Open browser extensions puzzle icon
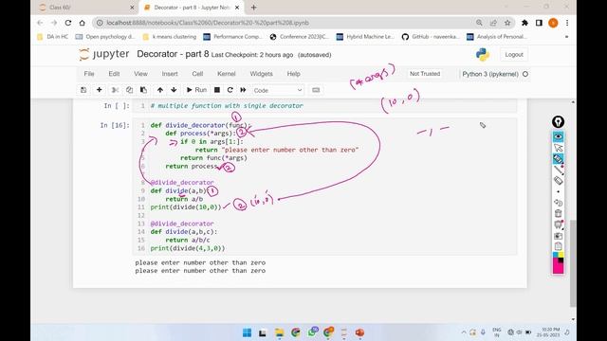This screenshot has width=607, height=341. tap(524, 23)
